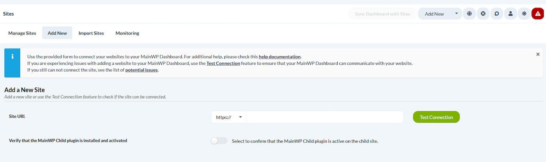Click the gear settings icon
This screenshot has height=162, width=546.
pos(524,14)
